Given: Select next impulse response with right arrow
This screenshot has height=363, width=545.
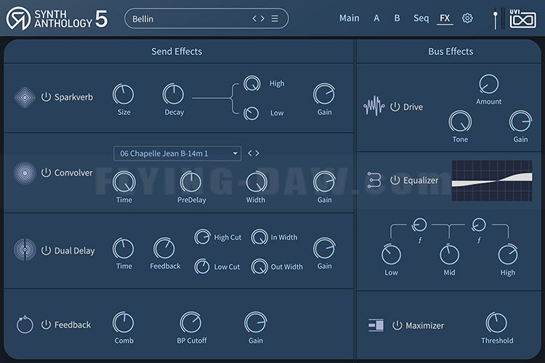Looking at the screenshot, I should pyautogui.click(x=257, y=153).
